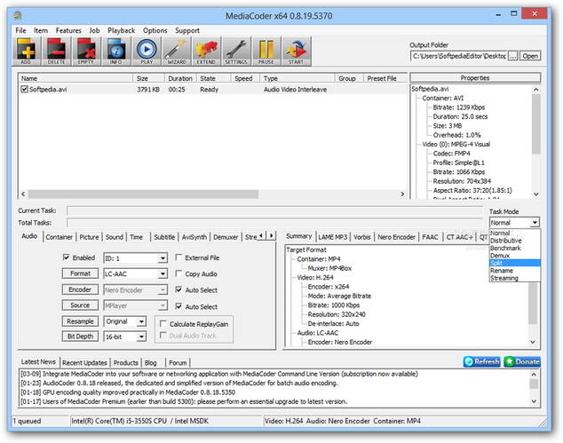Open the Nero Encoder tab

(x=396, y=237)
